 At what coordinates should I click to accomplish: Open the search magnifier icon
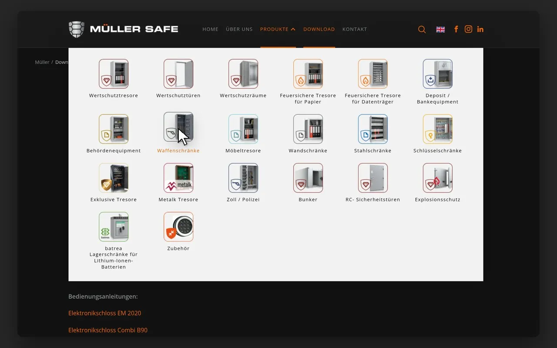click(x=422, y=30)
